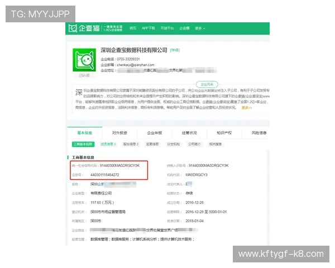The image size is (335, 268).
Task: Click the registration authority 深圳市市场监督管理局
Action: pyautogui.click(x=108, y=212)
